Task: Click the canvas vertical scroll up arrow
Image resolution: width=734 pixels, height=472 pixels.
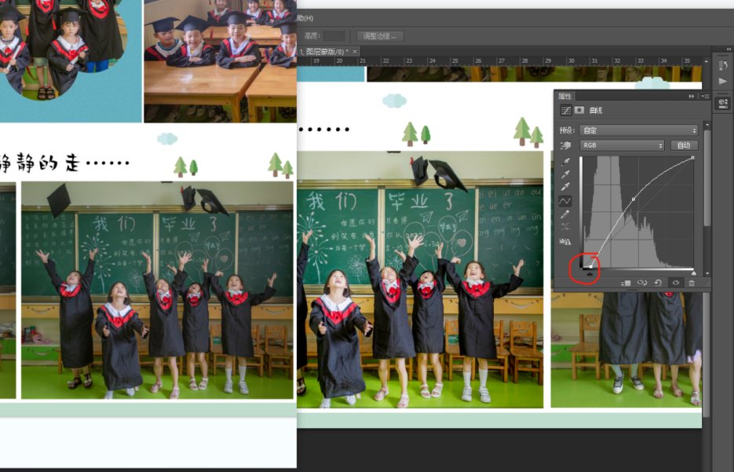Action: pos(707,61)
